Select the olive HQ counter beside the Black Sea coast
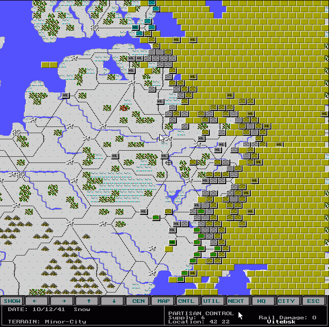Image resolution: width=329 pixels, height=327 pixels. [193, 273]
